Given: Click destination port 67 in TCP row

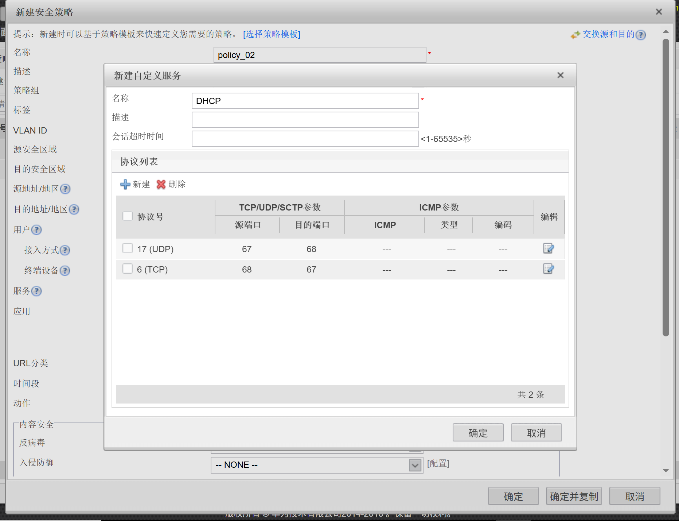Looking at the screenshot, I should pyautogui.click(x=311, y=270).
